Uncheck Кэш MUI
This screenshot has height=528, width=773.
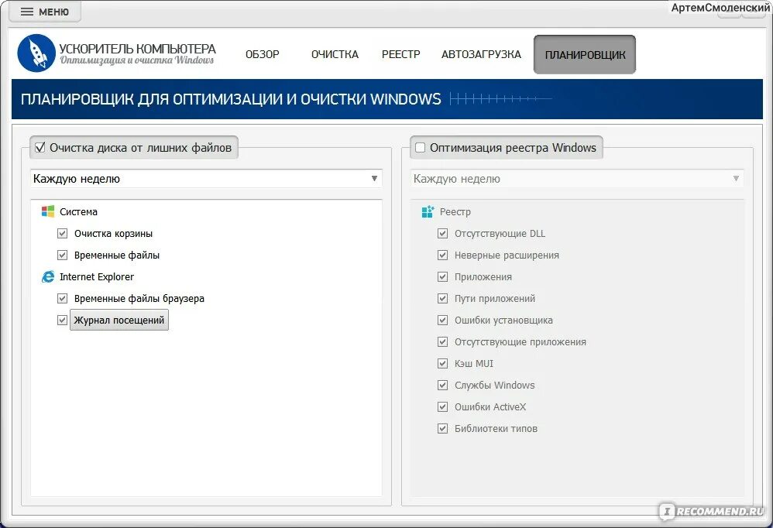pos(443,364)
